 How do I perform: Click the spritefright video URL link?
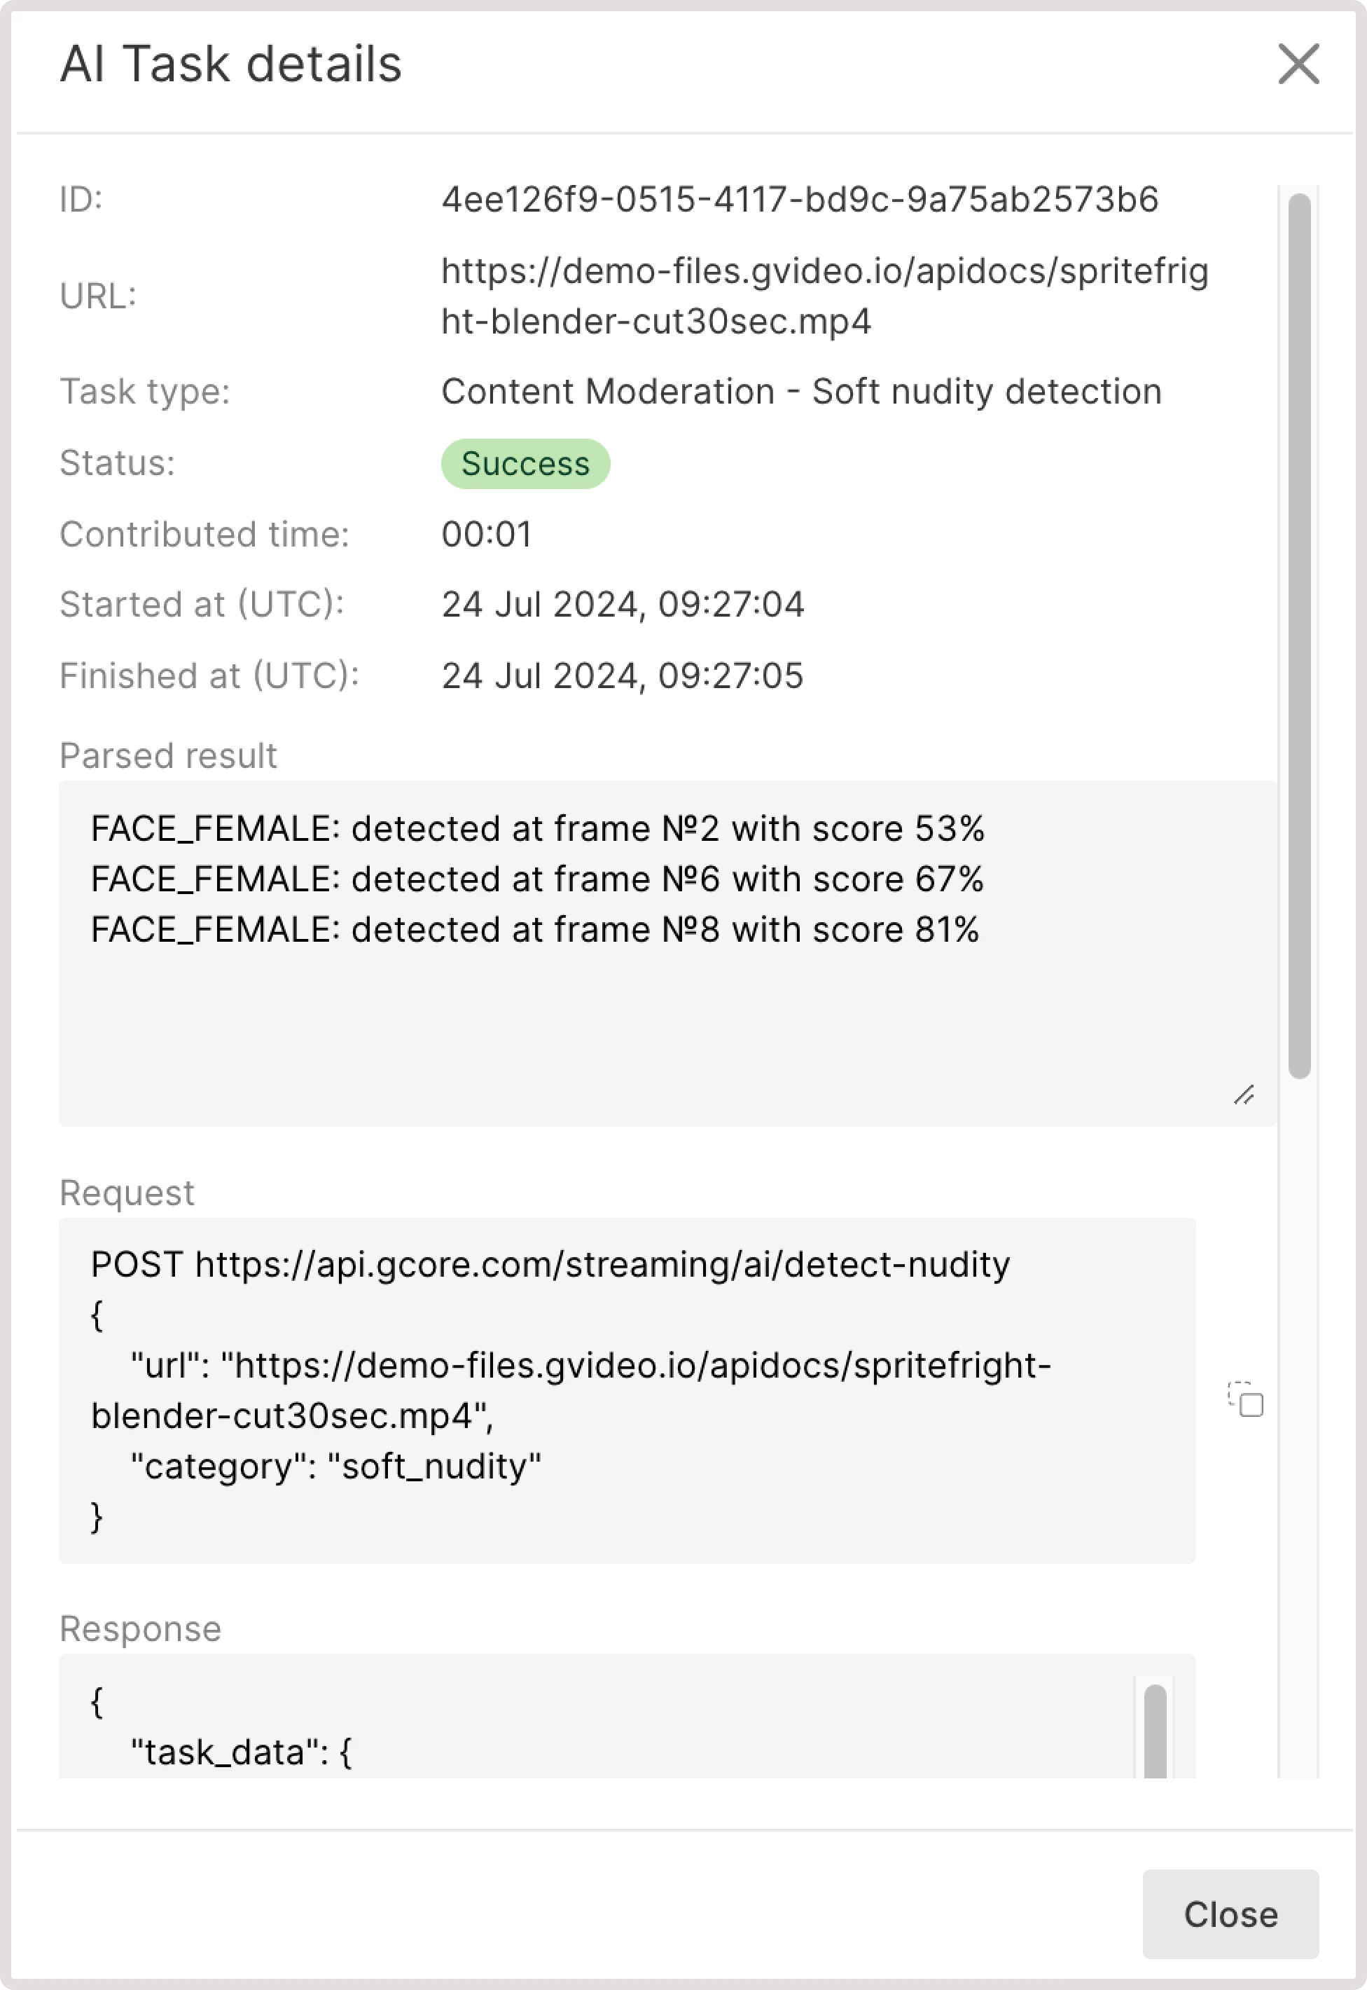(x=825, y=296)
